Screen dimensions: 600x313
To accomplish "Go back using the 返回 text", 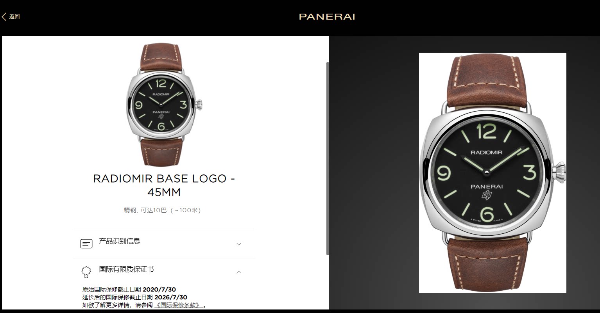I will (x=14, y=16).
